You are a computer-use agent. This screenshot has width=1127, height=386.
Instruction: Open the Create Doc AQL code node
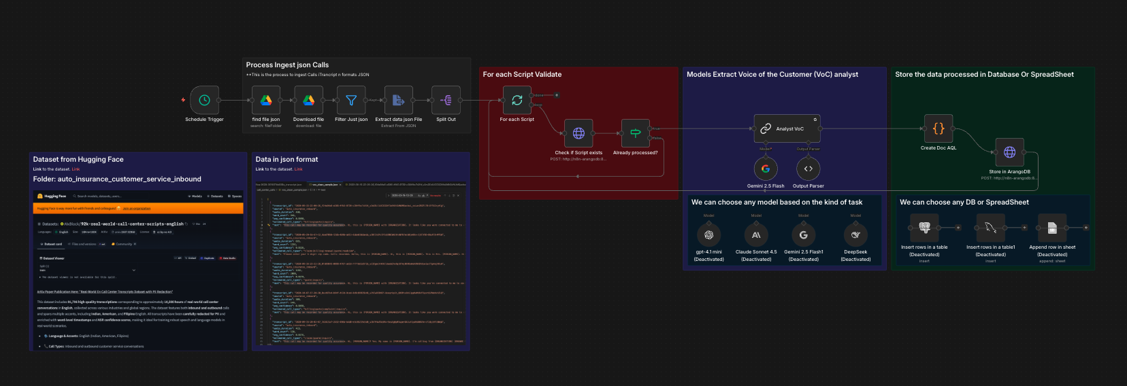(938, 128)
